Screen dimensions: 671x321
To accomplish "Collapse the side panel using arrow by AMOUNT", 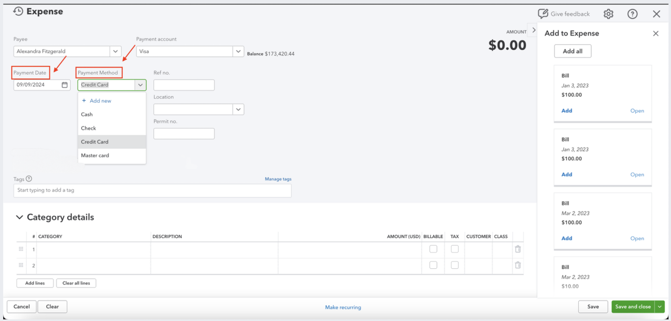I will pos(534,30).
